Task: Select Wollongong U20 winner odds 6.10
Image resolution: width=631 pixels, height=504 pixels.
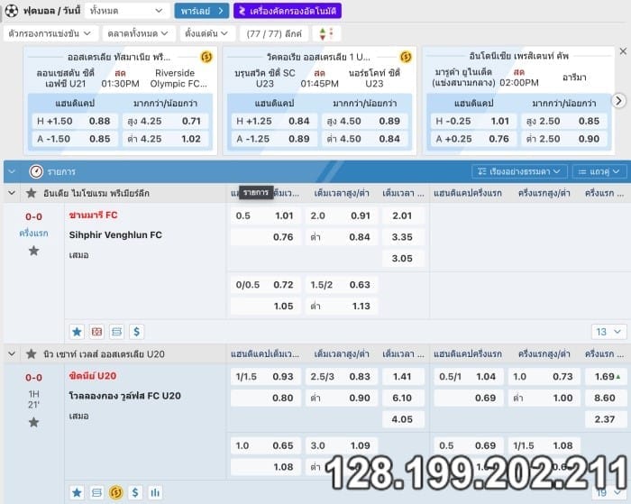Action: 403,399
